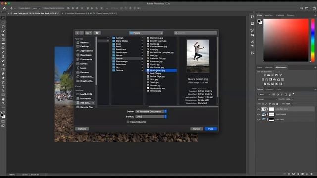
Task: Select the Brush tool
Action: [3, 52]
